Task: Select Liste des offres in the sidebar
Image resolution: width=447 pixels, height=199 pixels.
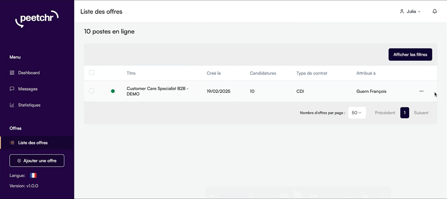Action: pyautogui.click(x=33, y=143)
